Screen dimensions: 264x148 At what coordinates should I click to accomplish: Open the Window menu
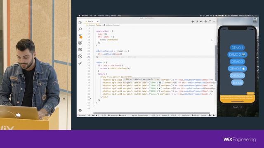(x=114, y=16)
